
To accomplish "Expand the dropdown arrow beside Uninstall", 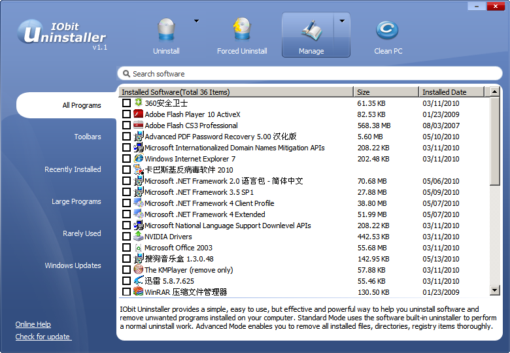I will pos(195,22).
